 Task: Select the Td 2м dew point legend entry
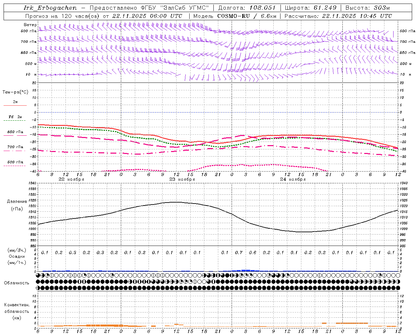click(x=15, y=117)
